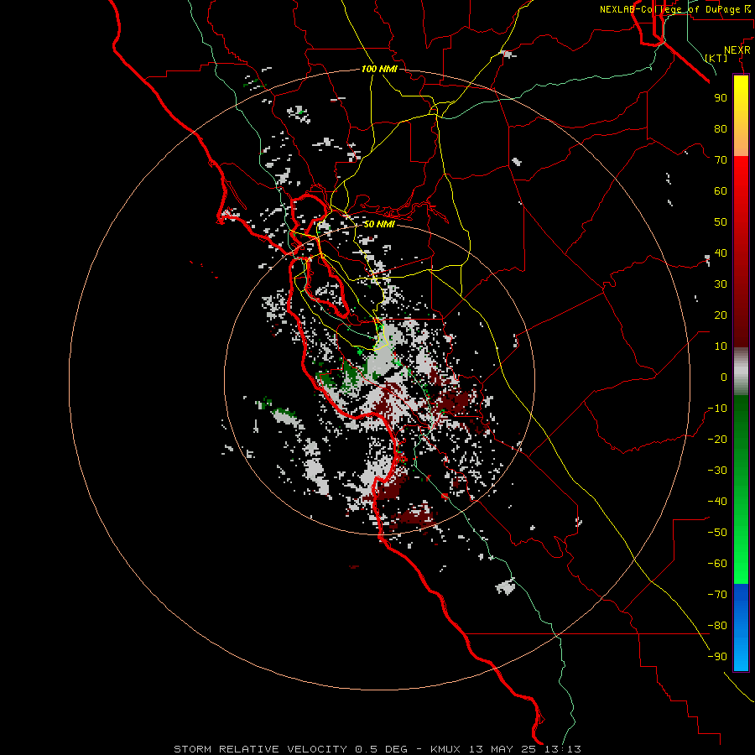The image size is (755, 755).
Task: Click the "100 NMI" range ring label
Action: [x=379, y=69]
